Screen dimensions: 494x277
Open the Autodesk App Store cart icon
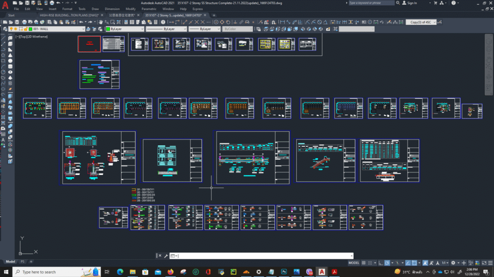click(x=436, y=3)
